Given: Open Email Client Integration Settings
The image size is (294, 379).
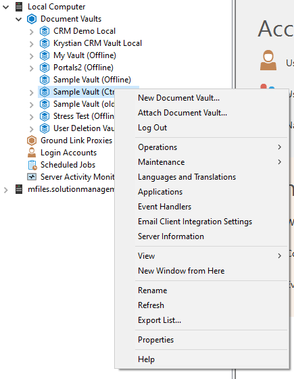Looking at the screenshot, I should (201, 222).
